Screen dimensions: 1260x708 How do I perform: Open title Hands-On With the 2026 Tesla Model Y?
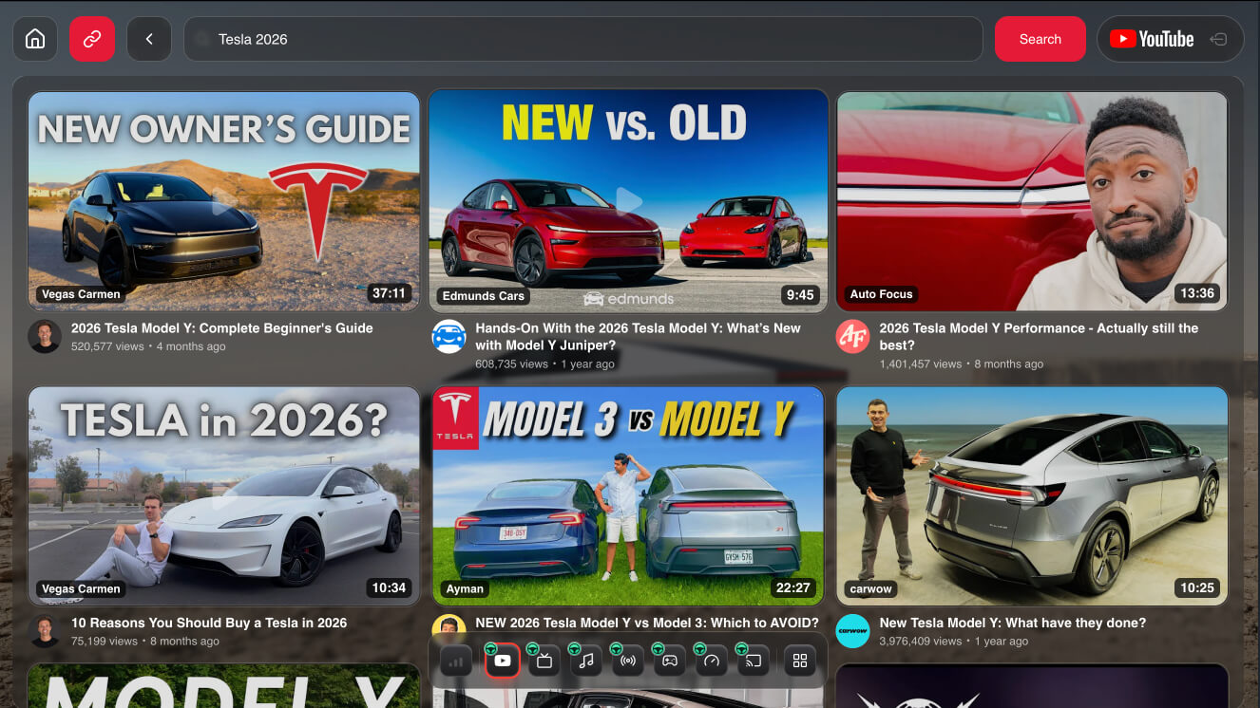(638, 337)
